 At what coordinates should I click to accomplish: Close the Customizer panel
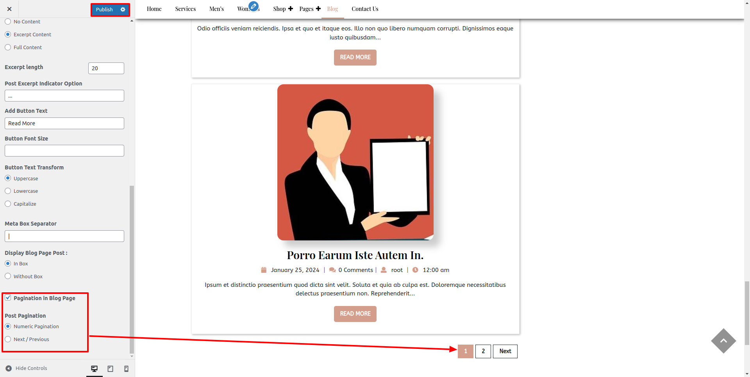9,9
